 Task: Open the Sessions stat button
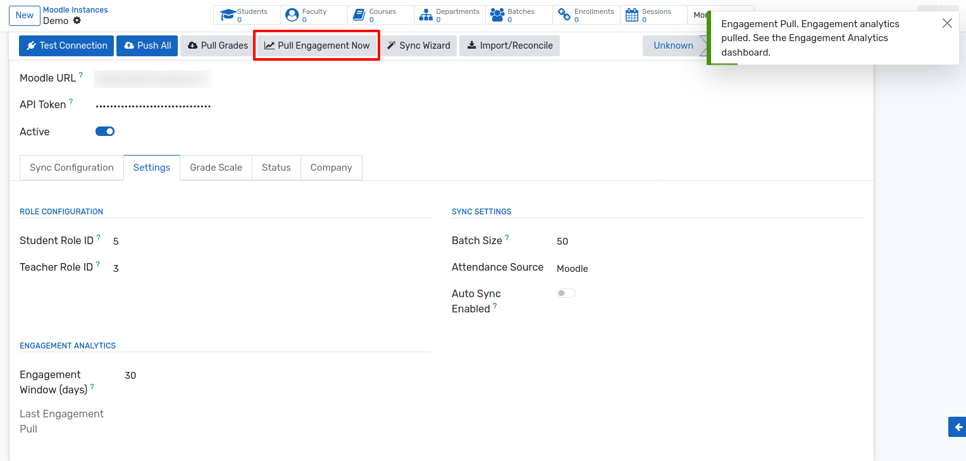pos(654,15)
